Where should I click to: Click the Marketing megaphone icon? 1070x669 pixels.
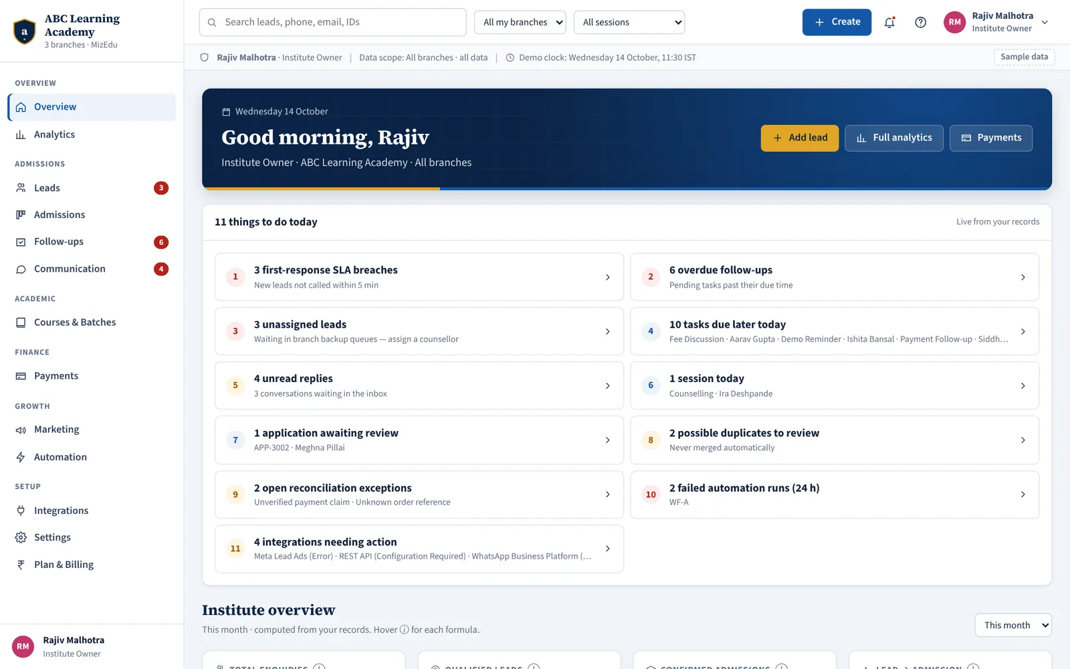21,430
